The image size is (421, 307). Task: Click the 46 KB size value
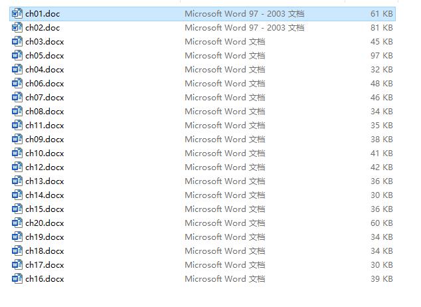click(382, 98)
